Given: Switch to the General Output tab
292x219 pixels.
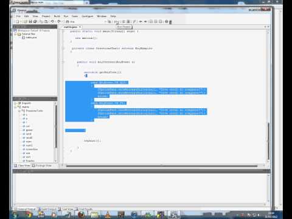Looking at the screenshot, I should click(25, 209).
